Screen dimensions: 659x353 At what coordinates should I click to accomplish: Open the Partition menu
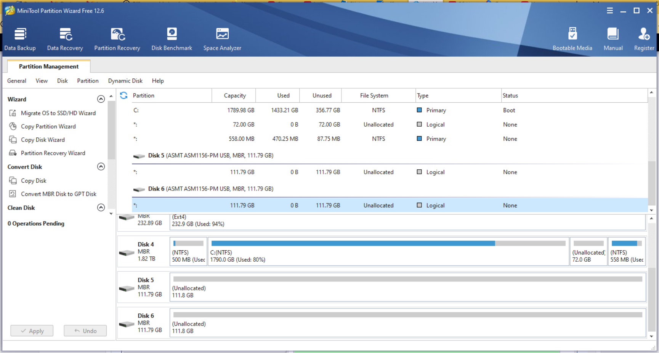(x=88, y=81)
